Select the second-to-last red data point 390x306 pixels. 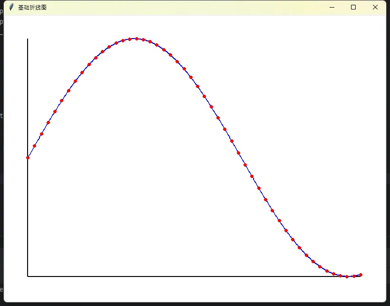coord(354,276)
